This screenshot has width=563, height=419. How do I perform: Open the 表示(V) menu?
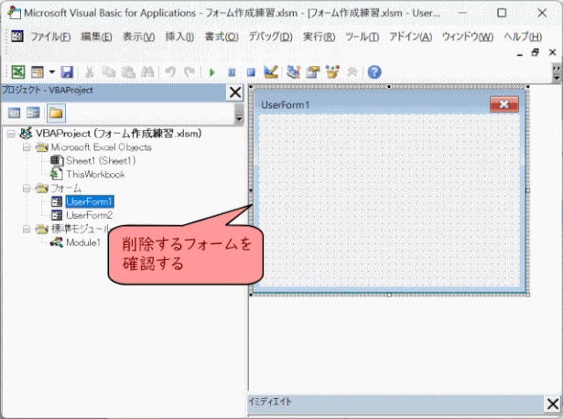click(138, 37)
